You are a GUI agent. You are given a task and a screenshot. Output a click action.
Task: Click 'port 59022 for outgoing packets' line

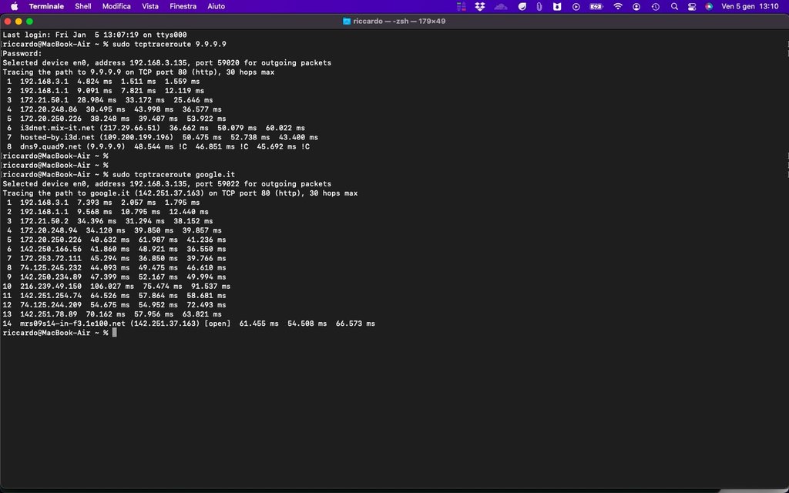tap(167, 183)
